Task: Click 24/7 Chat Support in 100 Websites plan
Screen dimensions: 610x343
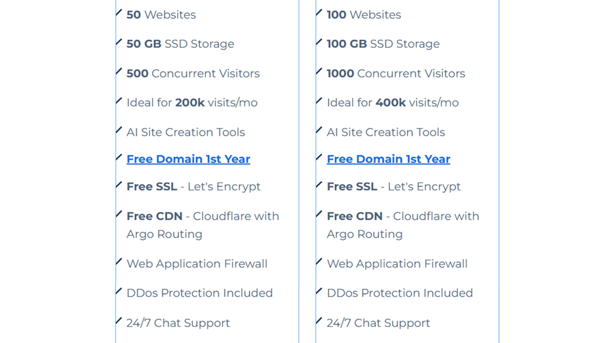Action: tap(378, 323)
